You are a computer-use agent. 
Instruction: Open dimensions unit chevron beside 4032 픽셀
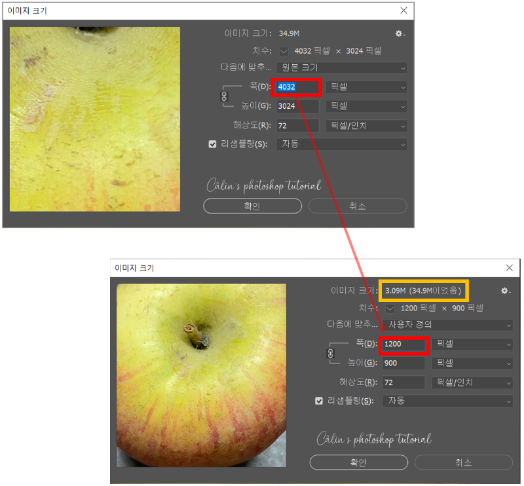click(284, 51)
